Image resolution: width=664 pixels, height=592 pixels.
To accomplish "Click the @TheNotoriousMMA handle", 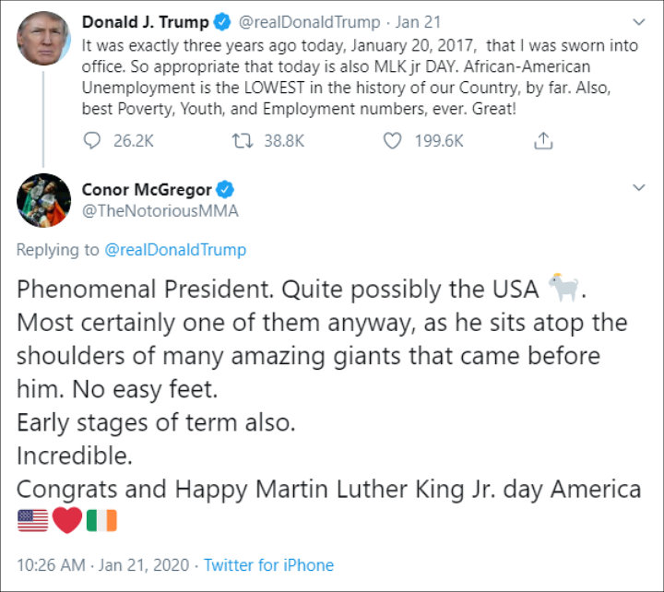I will click(160, 211).
